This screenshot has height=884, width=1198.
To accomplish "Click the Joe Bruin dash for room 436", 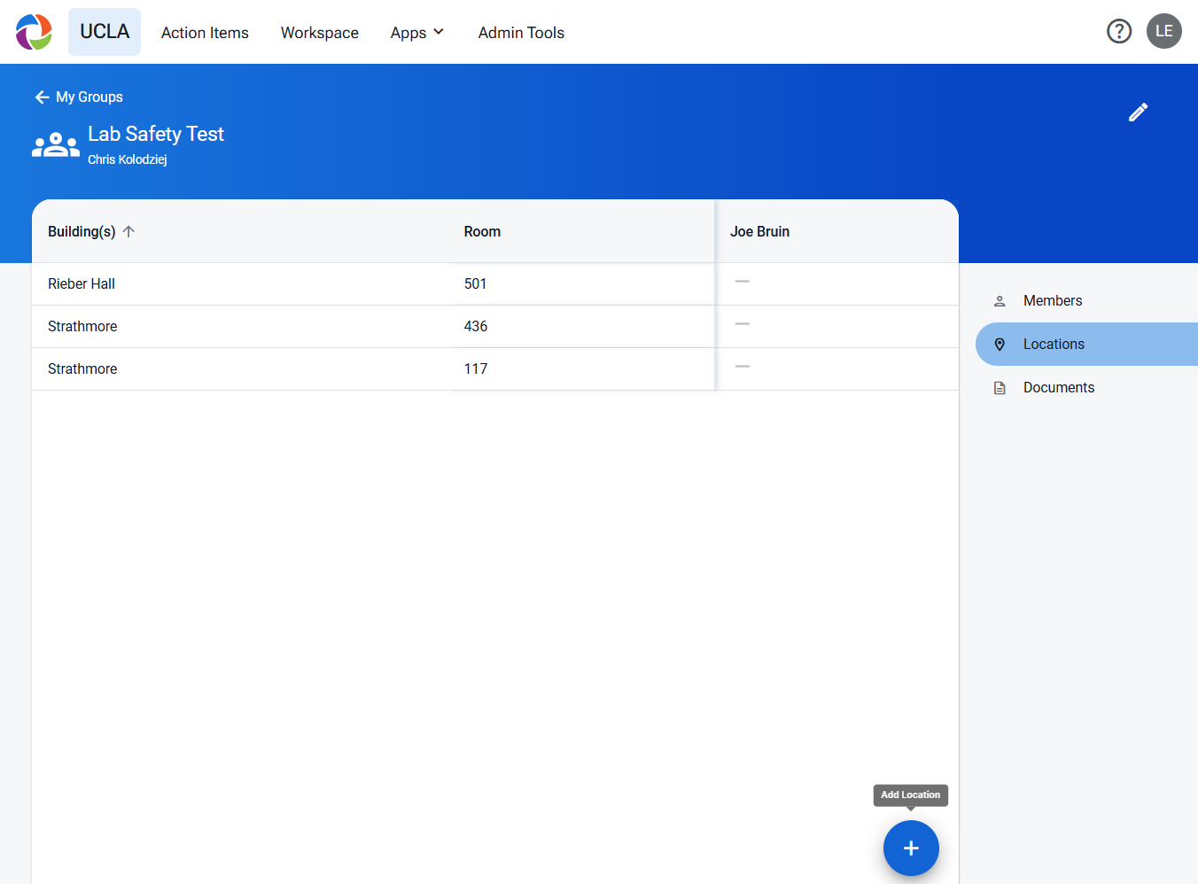I will (x=743, y=324).
